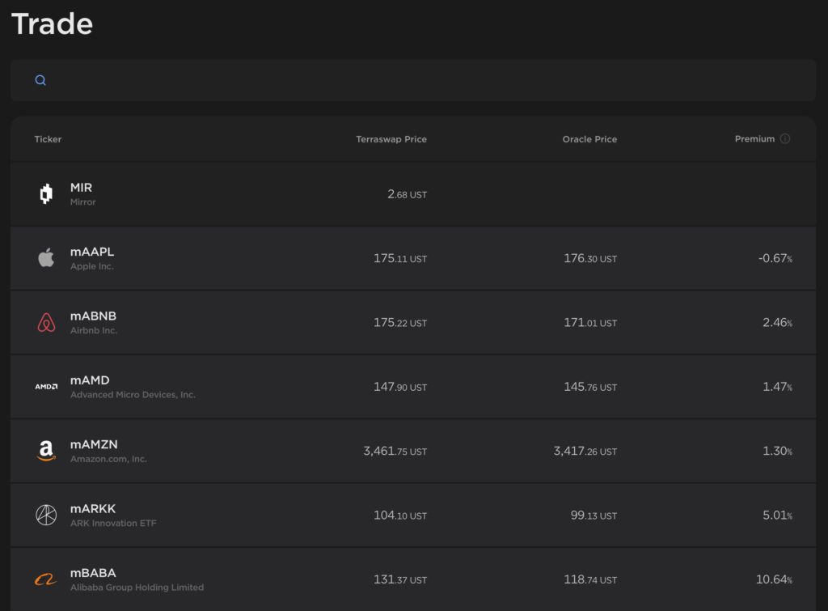Click the Alibaba logo icon
The image size is (828, 611).
point(46,579)
